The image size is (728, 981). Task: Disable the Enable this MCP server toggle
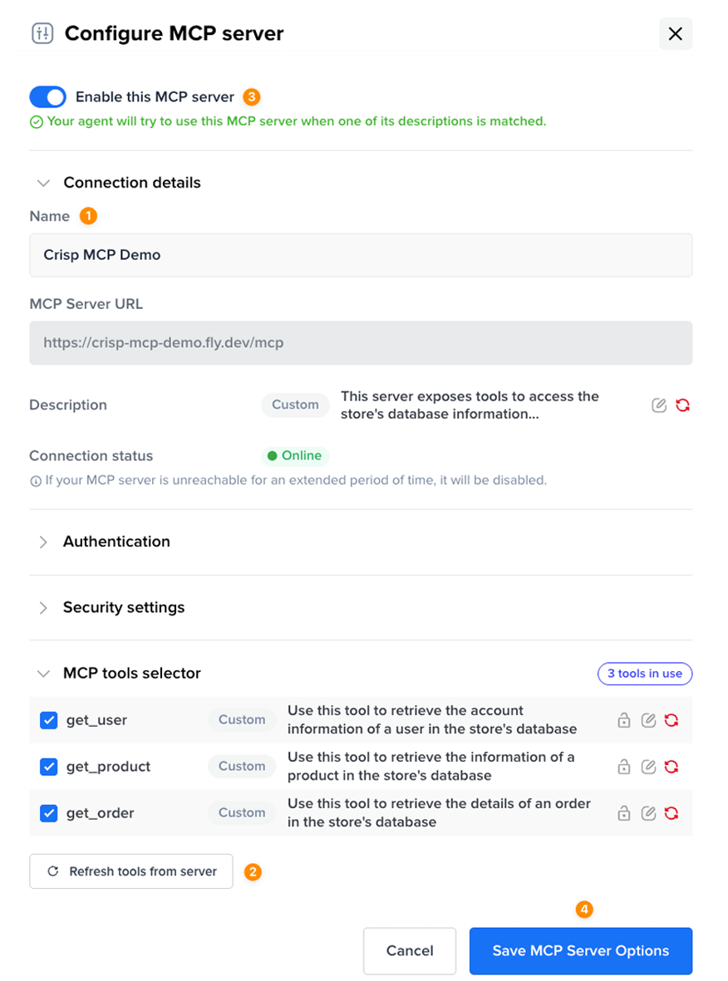click(47, 97)
